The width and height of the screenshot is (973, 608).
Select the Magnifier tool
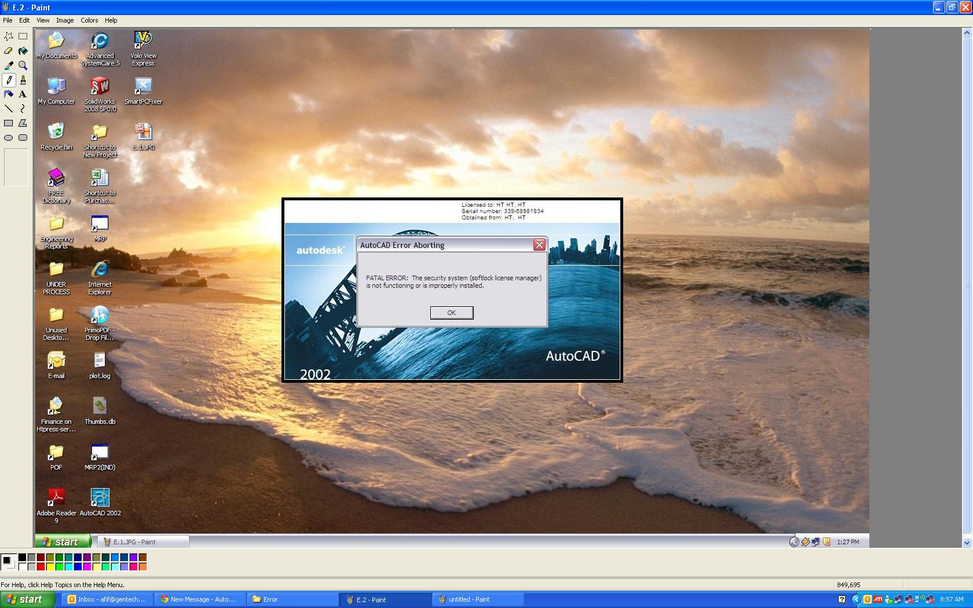click(x=23, y=65)
